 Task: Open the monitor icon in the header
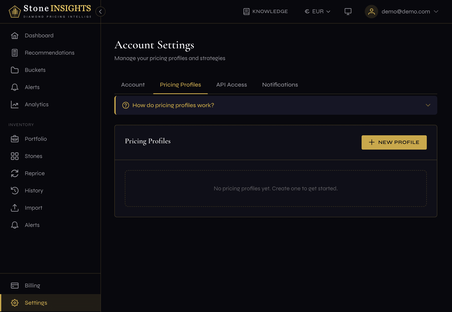pos(348,11)
